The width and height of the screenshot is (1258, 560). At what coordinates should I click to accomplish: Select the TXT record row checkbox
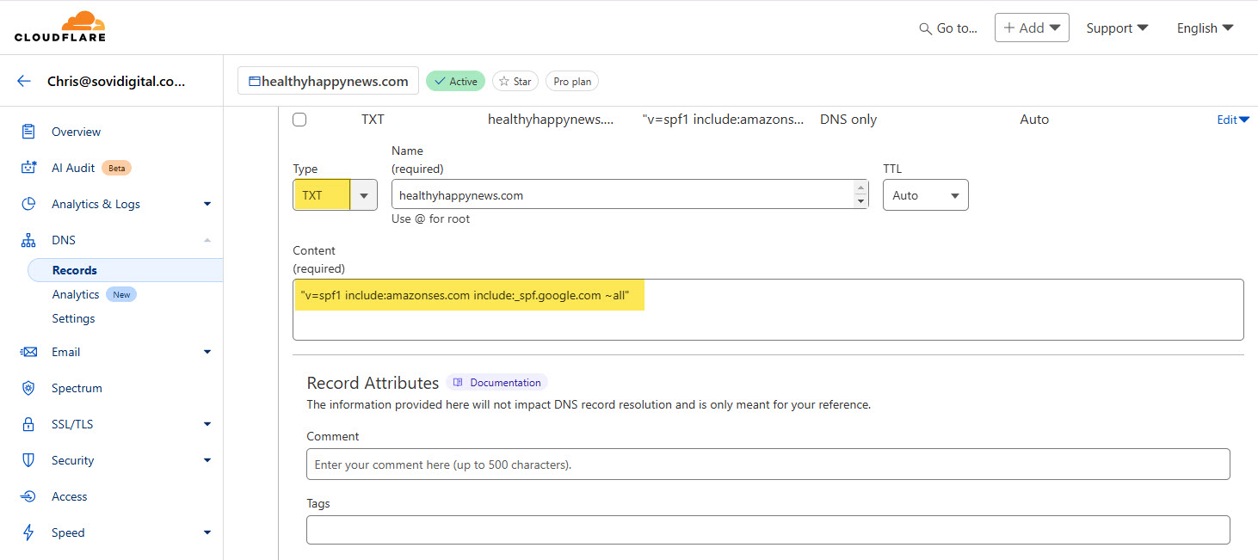coord(299,120)
